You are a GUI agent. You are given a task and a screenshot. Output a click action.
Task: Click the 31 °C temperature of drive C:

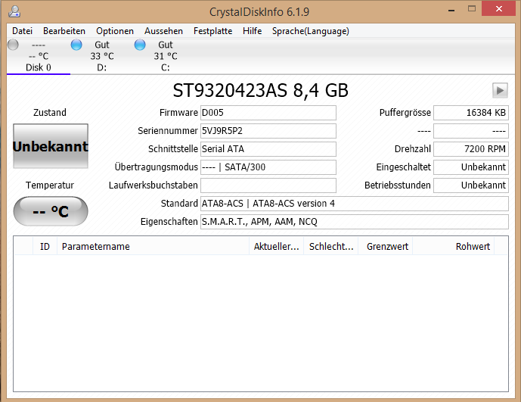pyautogui.click(x=166, y=56)
